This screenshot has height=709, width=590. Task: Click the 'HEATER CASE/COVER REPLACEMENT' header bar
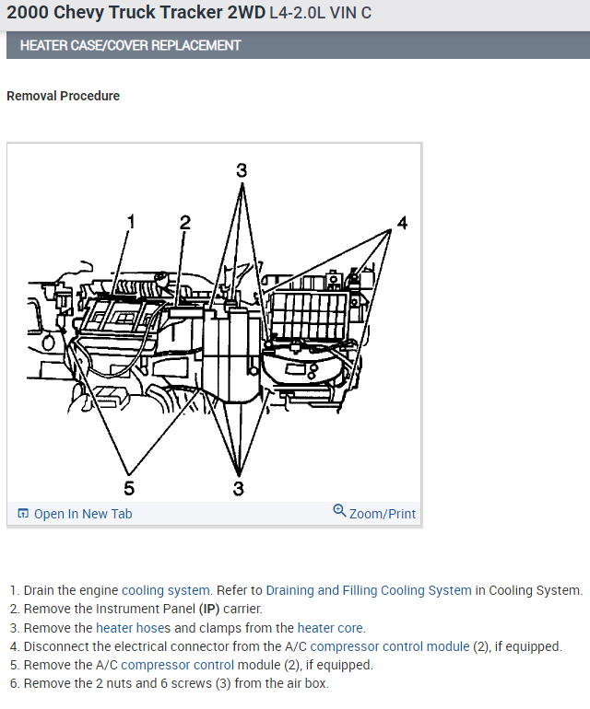pos(298,45)
